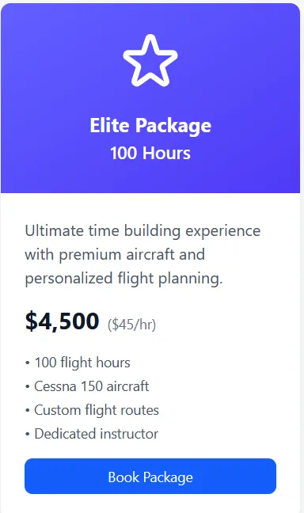Screen dimensions: 304x513
Task: Select the Elite Package heading
Action: 150,126
